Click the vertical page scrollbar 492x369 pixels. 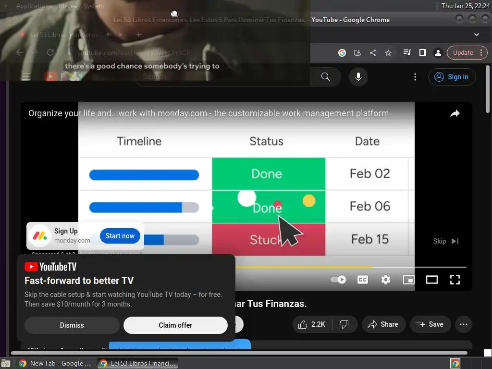click(x=487, y=89)
